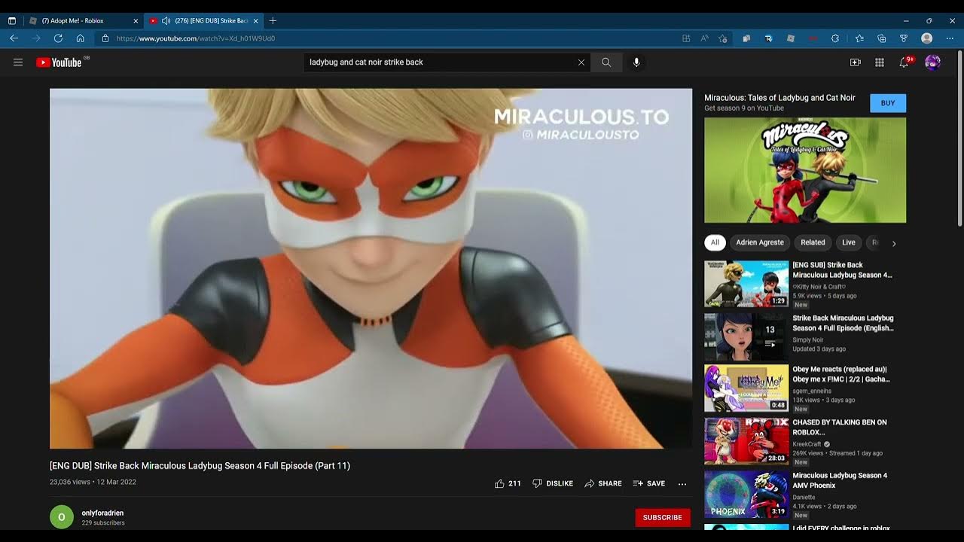Open the KreekCraft channel name

(807, 444)
